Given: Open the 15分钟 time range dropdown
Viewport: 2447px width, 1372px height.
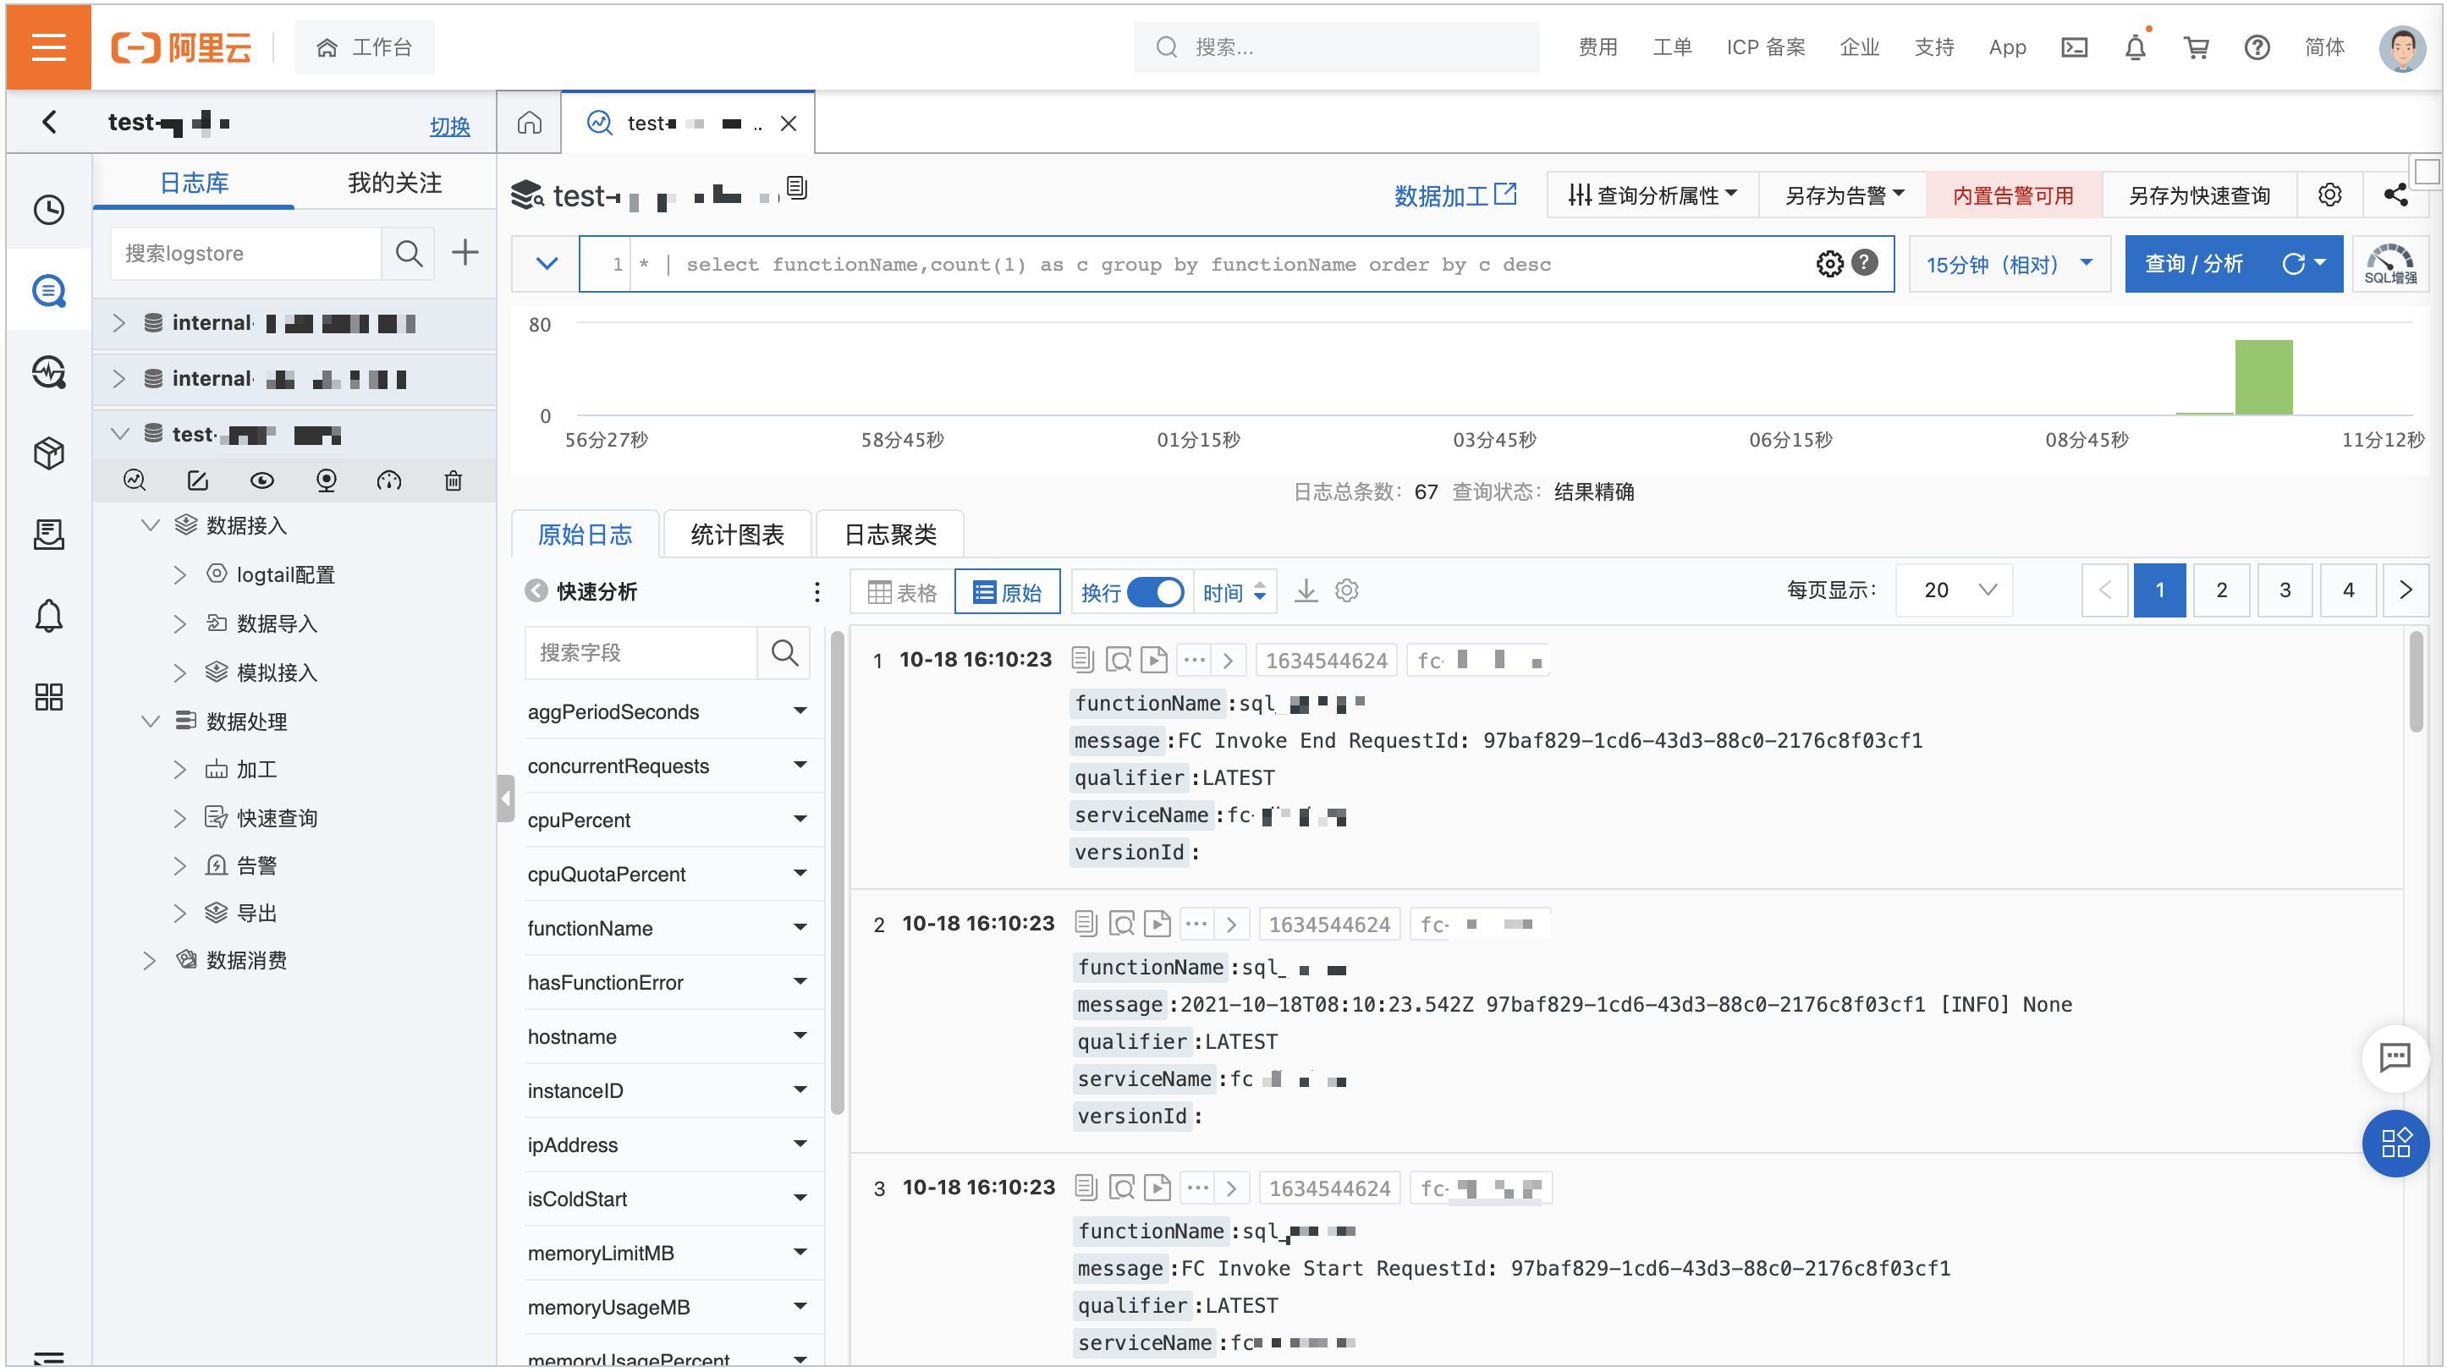Looking at the screenshot, I should click(x=2009, y=263).
